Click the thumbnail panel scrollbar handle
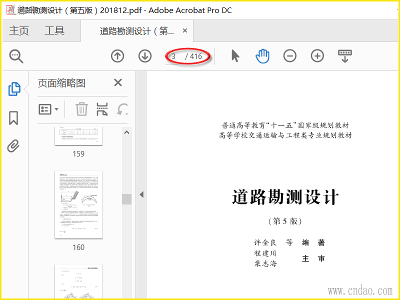 pyautogui.click(x=127, y=199)
